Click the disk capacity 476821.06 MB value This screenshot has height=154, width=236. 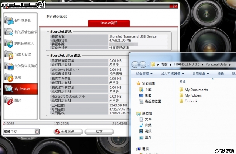[x=120, y=40]
